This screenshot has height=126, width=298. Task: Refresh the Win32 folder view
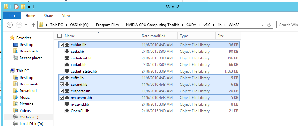click(269, 25)
